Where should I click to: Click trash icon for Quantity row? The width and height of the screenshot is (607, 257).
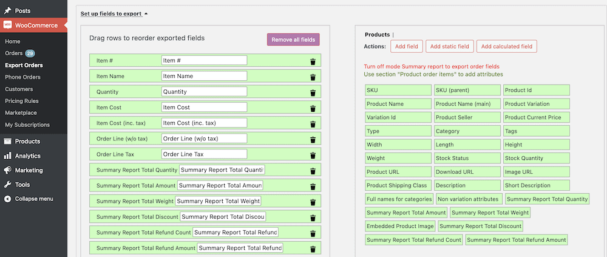(313, 93)
